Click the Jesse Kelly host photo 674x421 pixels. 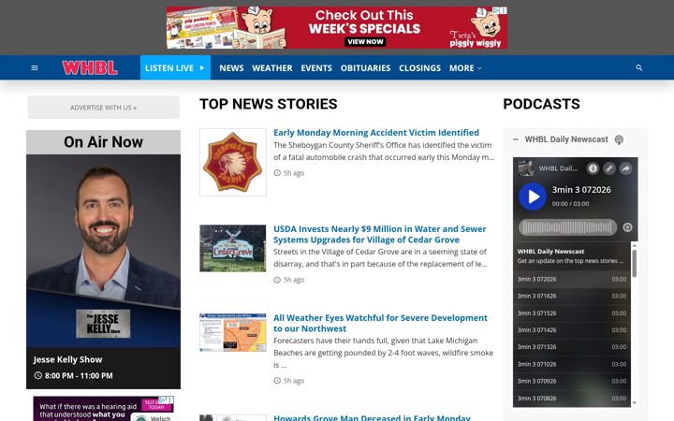coord(104,251)
